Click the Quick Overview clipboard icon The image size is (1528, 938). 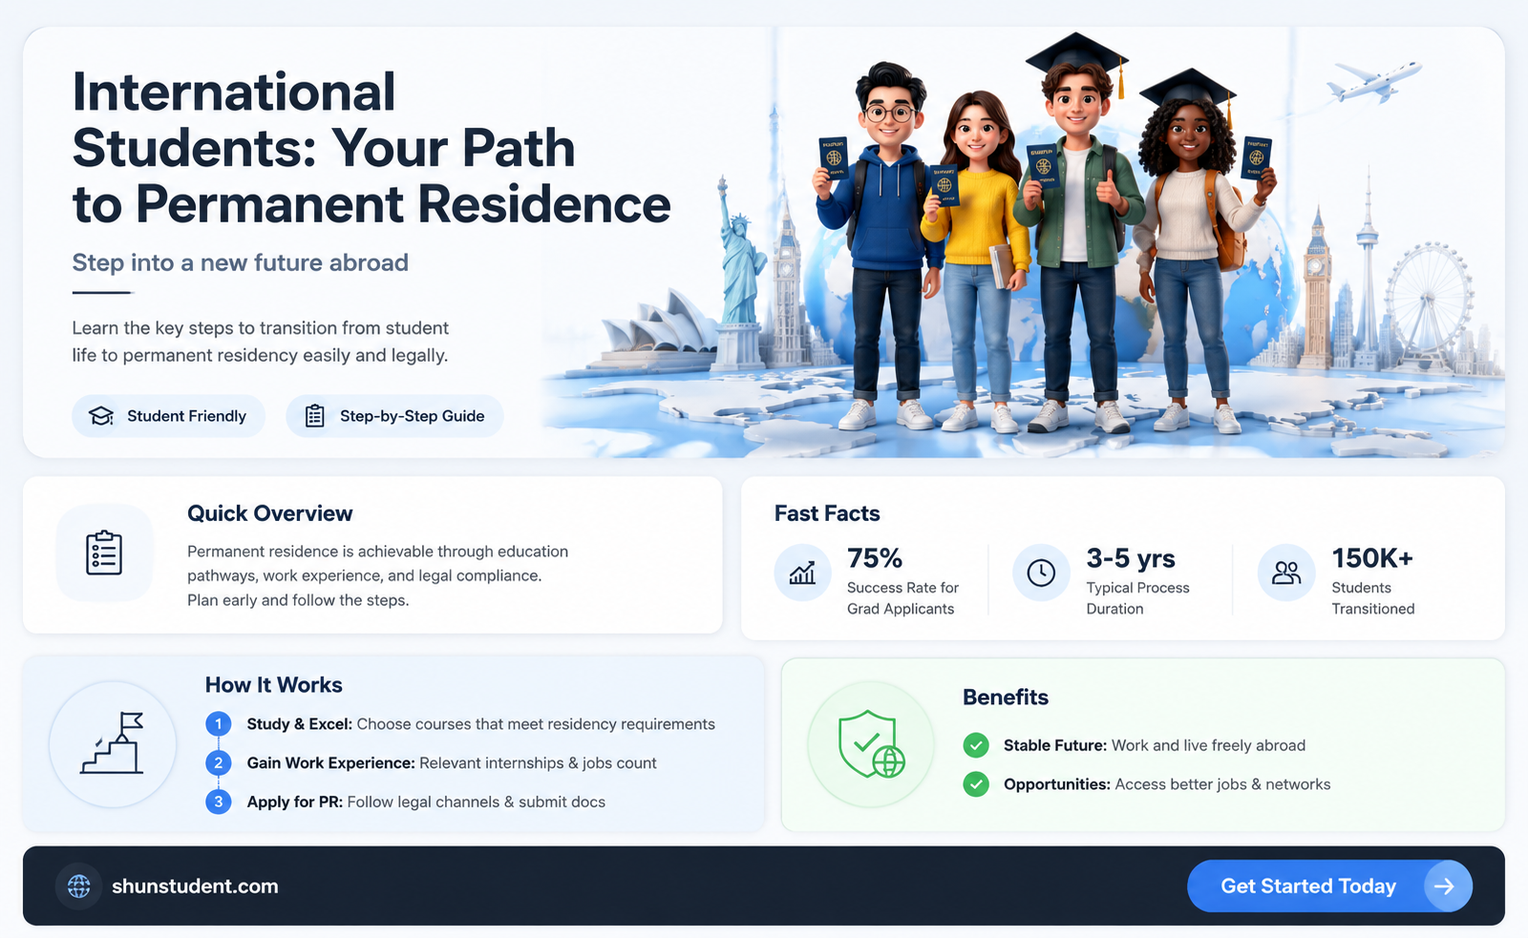[104, 553]
